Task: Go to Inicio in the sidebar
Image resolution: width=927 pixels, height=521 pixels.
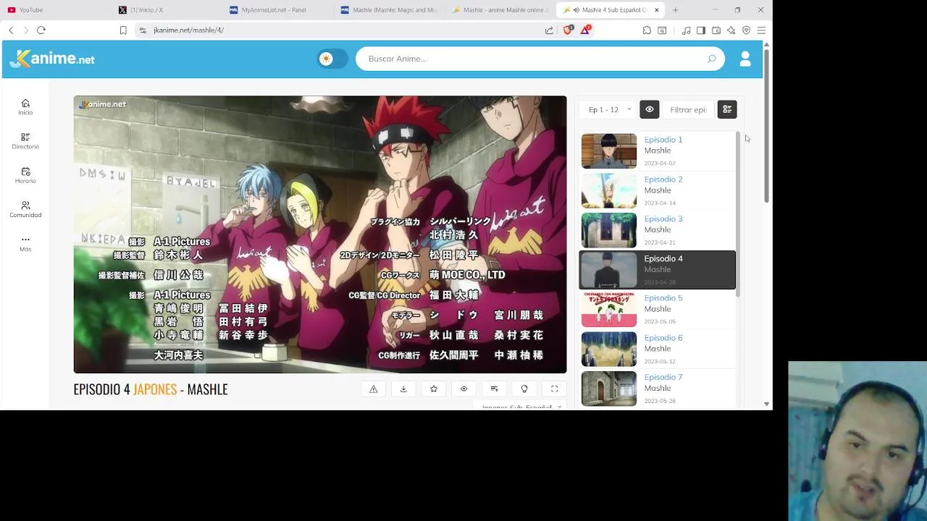Action: point(25,107)
